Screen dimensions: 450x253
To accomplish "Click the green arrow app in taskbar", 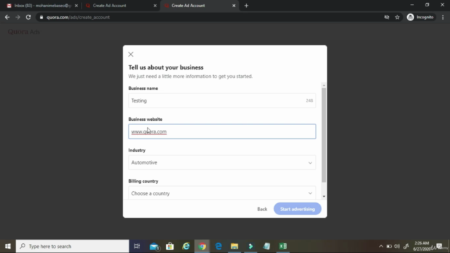I will point(250,246).
